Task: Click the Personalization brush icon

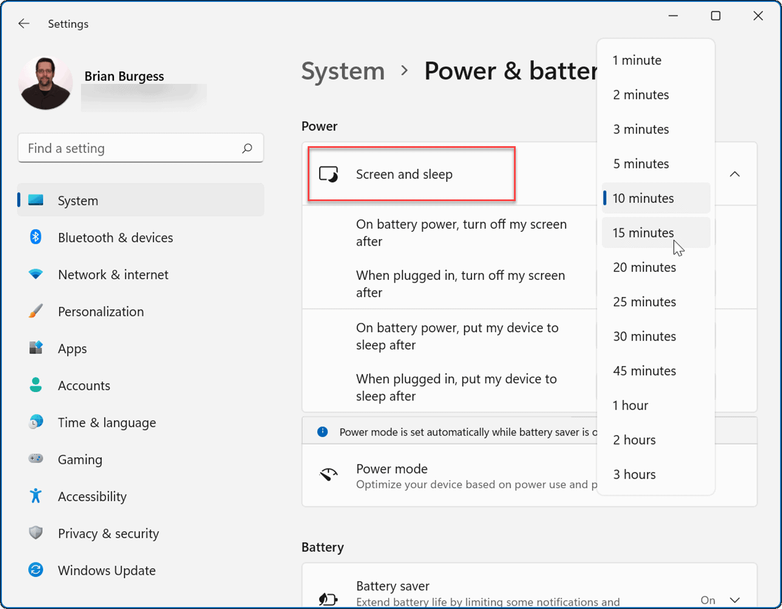Action: [35, 311]
